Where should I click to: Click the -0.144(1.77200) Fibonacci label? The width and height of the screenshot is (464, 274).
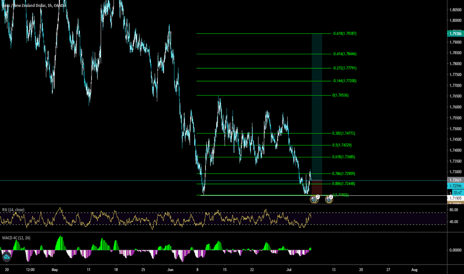point(345,81)
